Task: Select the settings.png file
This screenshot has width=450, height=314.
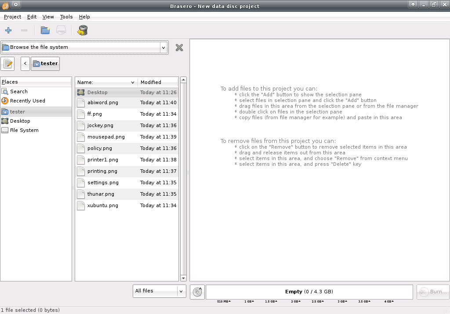Action: 127,183
